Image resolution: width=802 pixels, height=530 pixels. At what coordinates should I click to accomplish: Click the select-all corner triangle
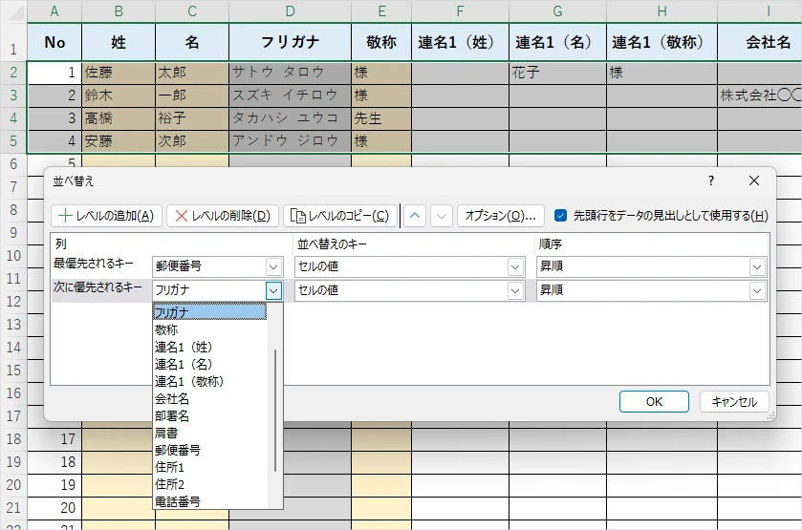pos(14,11)
